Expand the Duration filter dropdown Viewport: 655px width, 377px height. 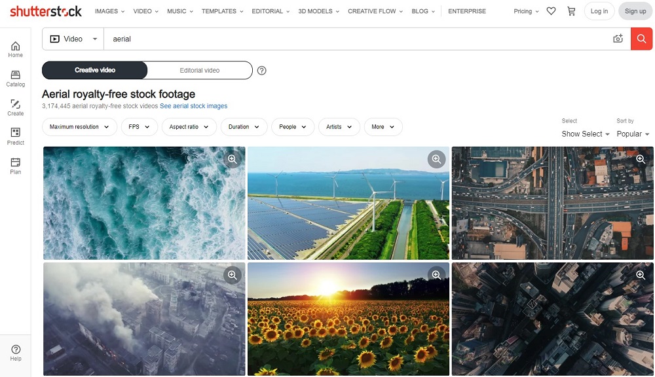[x=244, y=126]
